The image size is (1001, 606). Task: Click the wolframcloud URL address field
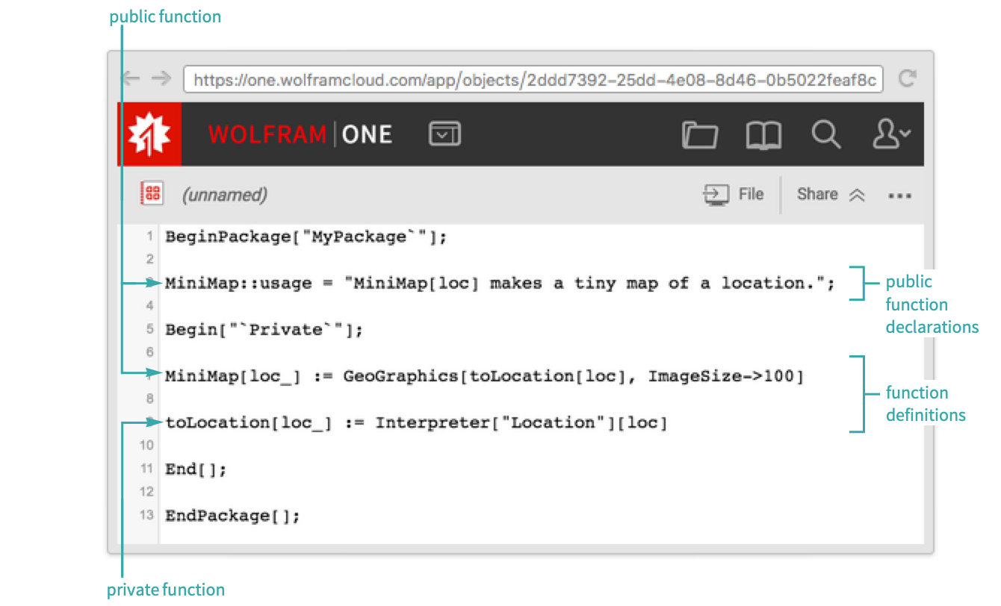pyautogui.click(x=533, y=80)
